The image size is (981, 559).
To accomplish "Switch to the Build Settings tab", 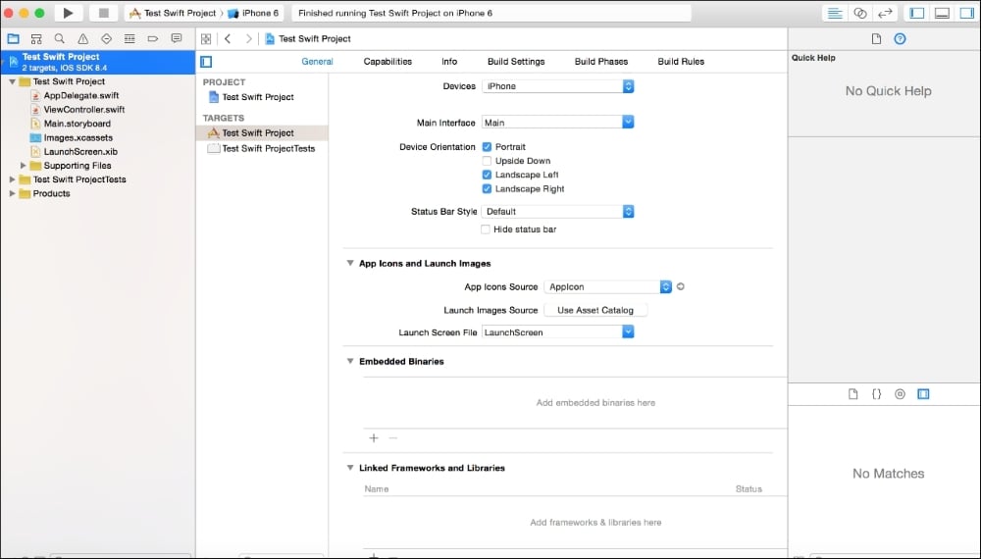I will (515, 62).
